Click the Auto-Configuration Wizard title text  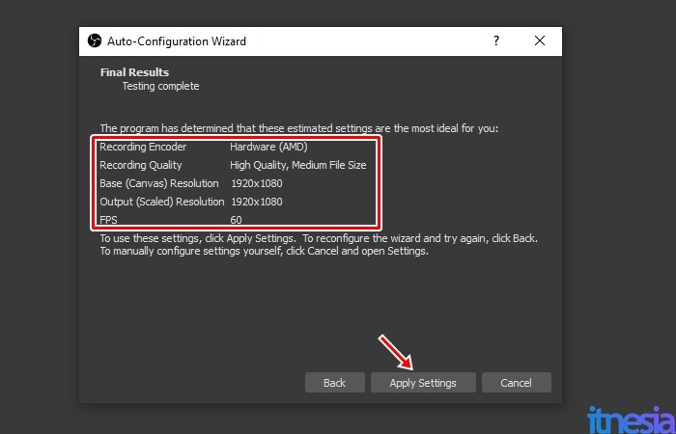[x=177, y=41]
